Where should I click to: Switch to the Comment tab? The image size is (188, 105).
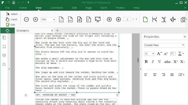click(x=56, y=8)
